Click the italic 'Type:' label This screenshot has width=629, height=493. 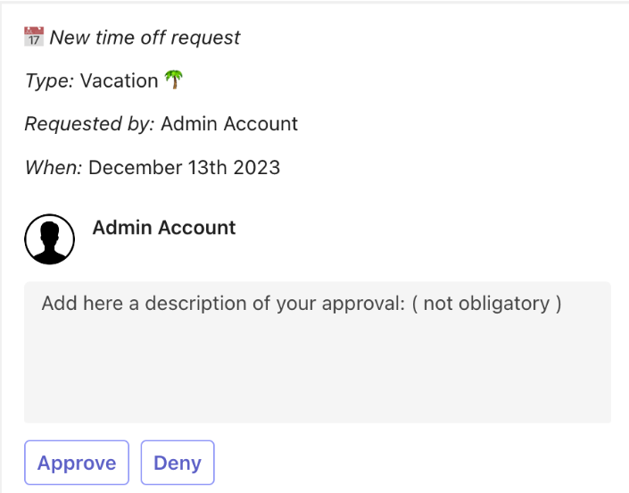pyautogui.click(x=49, y=80)
